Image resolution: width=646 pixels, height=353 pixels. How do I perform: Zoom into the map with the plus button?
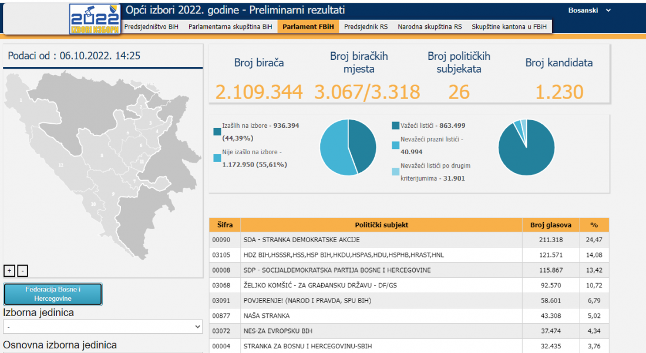click(9, 270)
